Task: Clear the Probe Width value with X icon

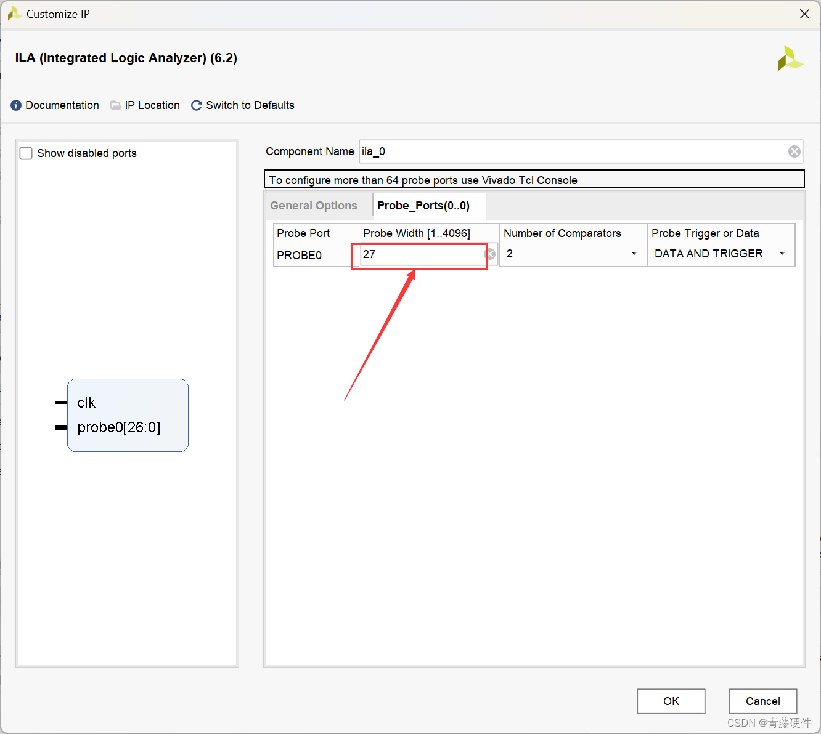Action: (490, 254)
